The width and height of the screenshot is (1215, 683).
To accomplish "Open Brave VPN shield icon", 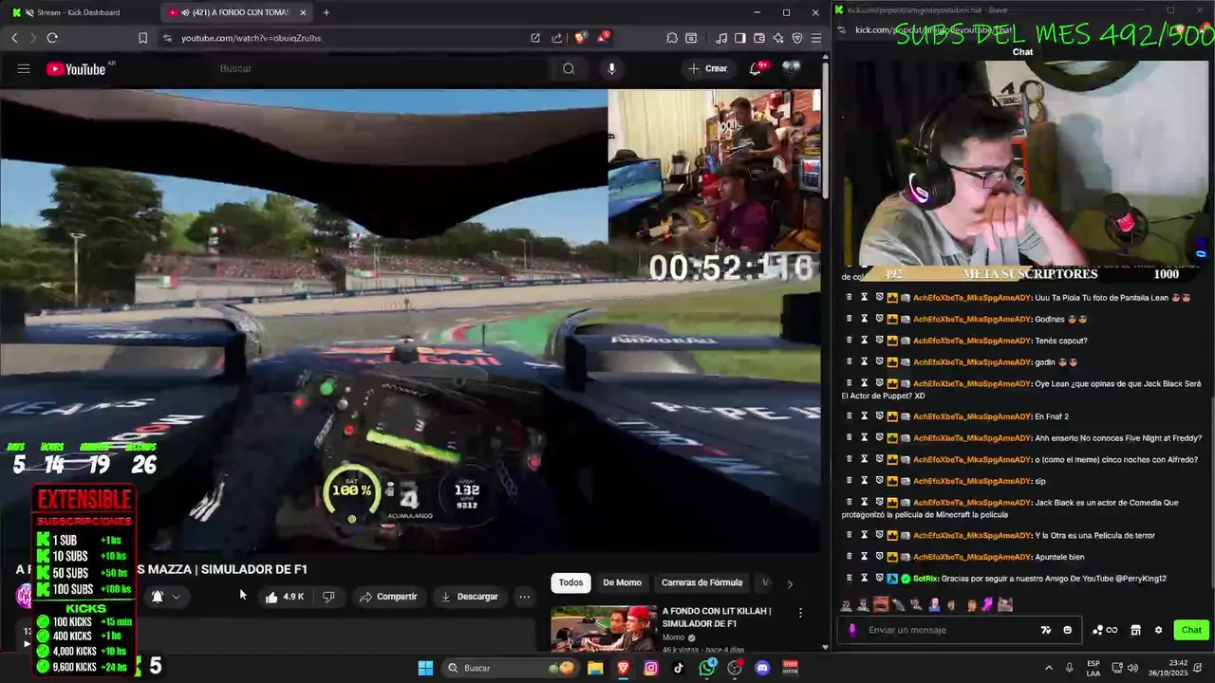I will click(x=797, y=38).
